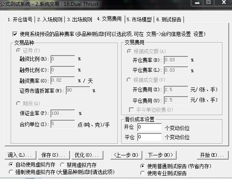The width and height of the screenshot is (232, 179).
Task: Minimize the 公式测试系统 window
Action: pos(197,2)
